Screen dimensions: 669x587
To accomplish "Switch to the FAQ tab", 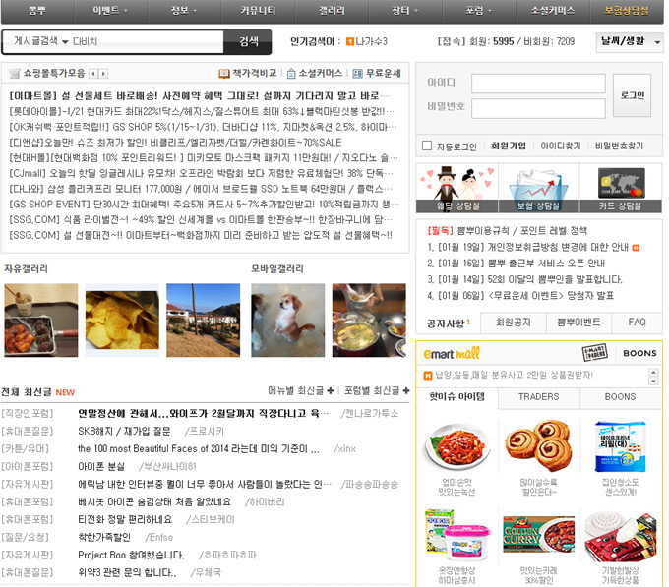I will point(637,323).
